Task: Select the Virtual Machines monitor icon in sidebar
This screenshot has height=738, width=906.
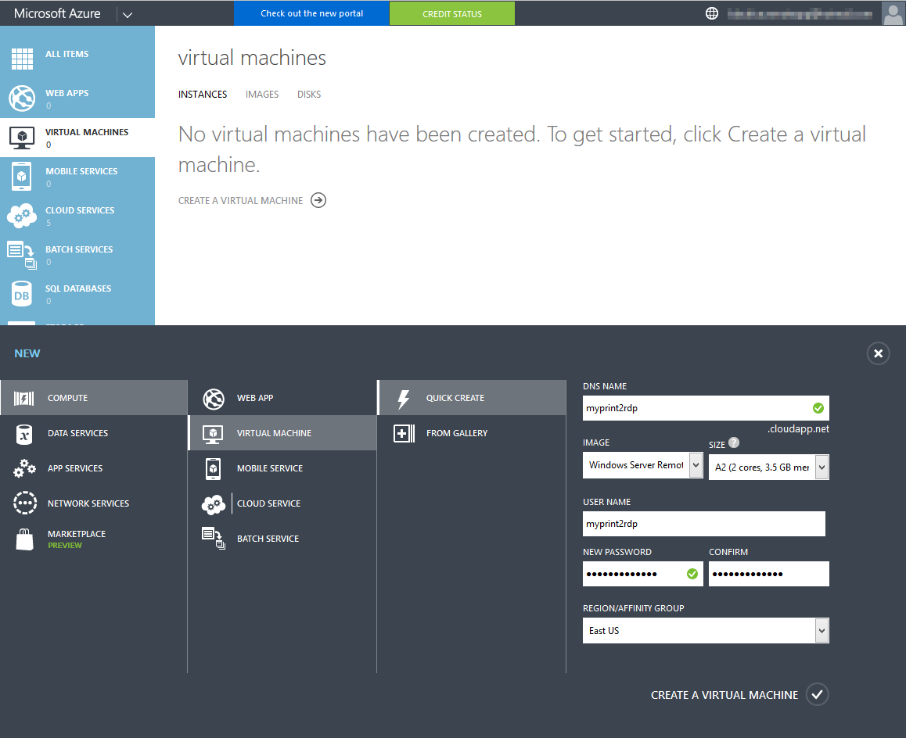Action: 22,138
